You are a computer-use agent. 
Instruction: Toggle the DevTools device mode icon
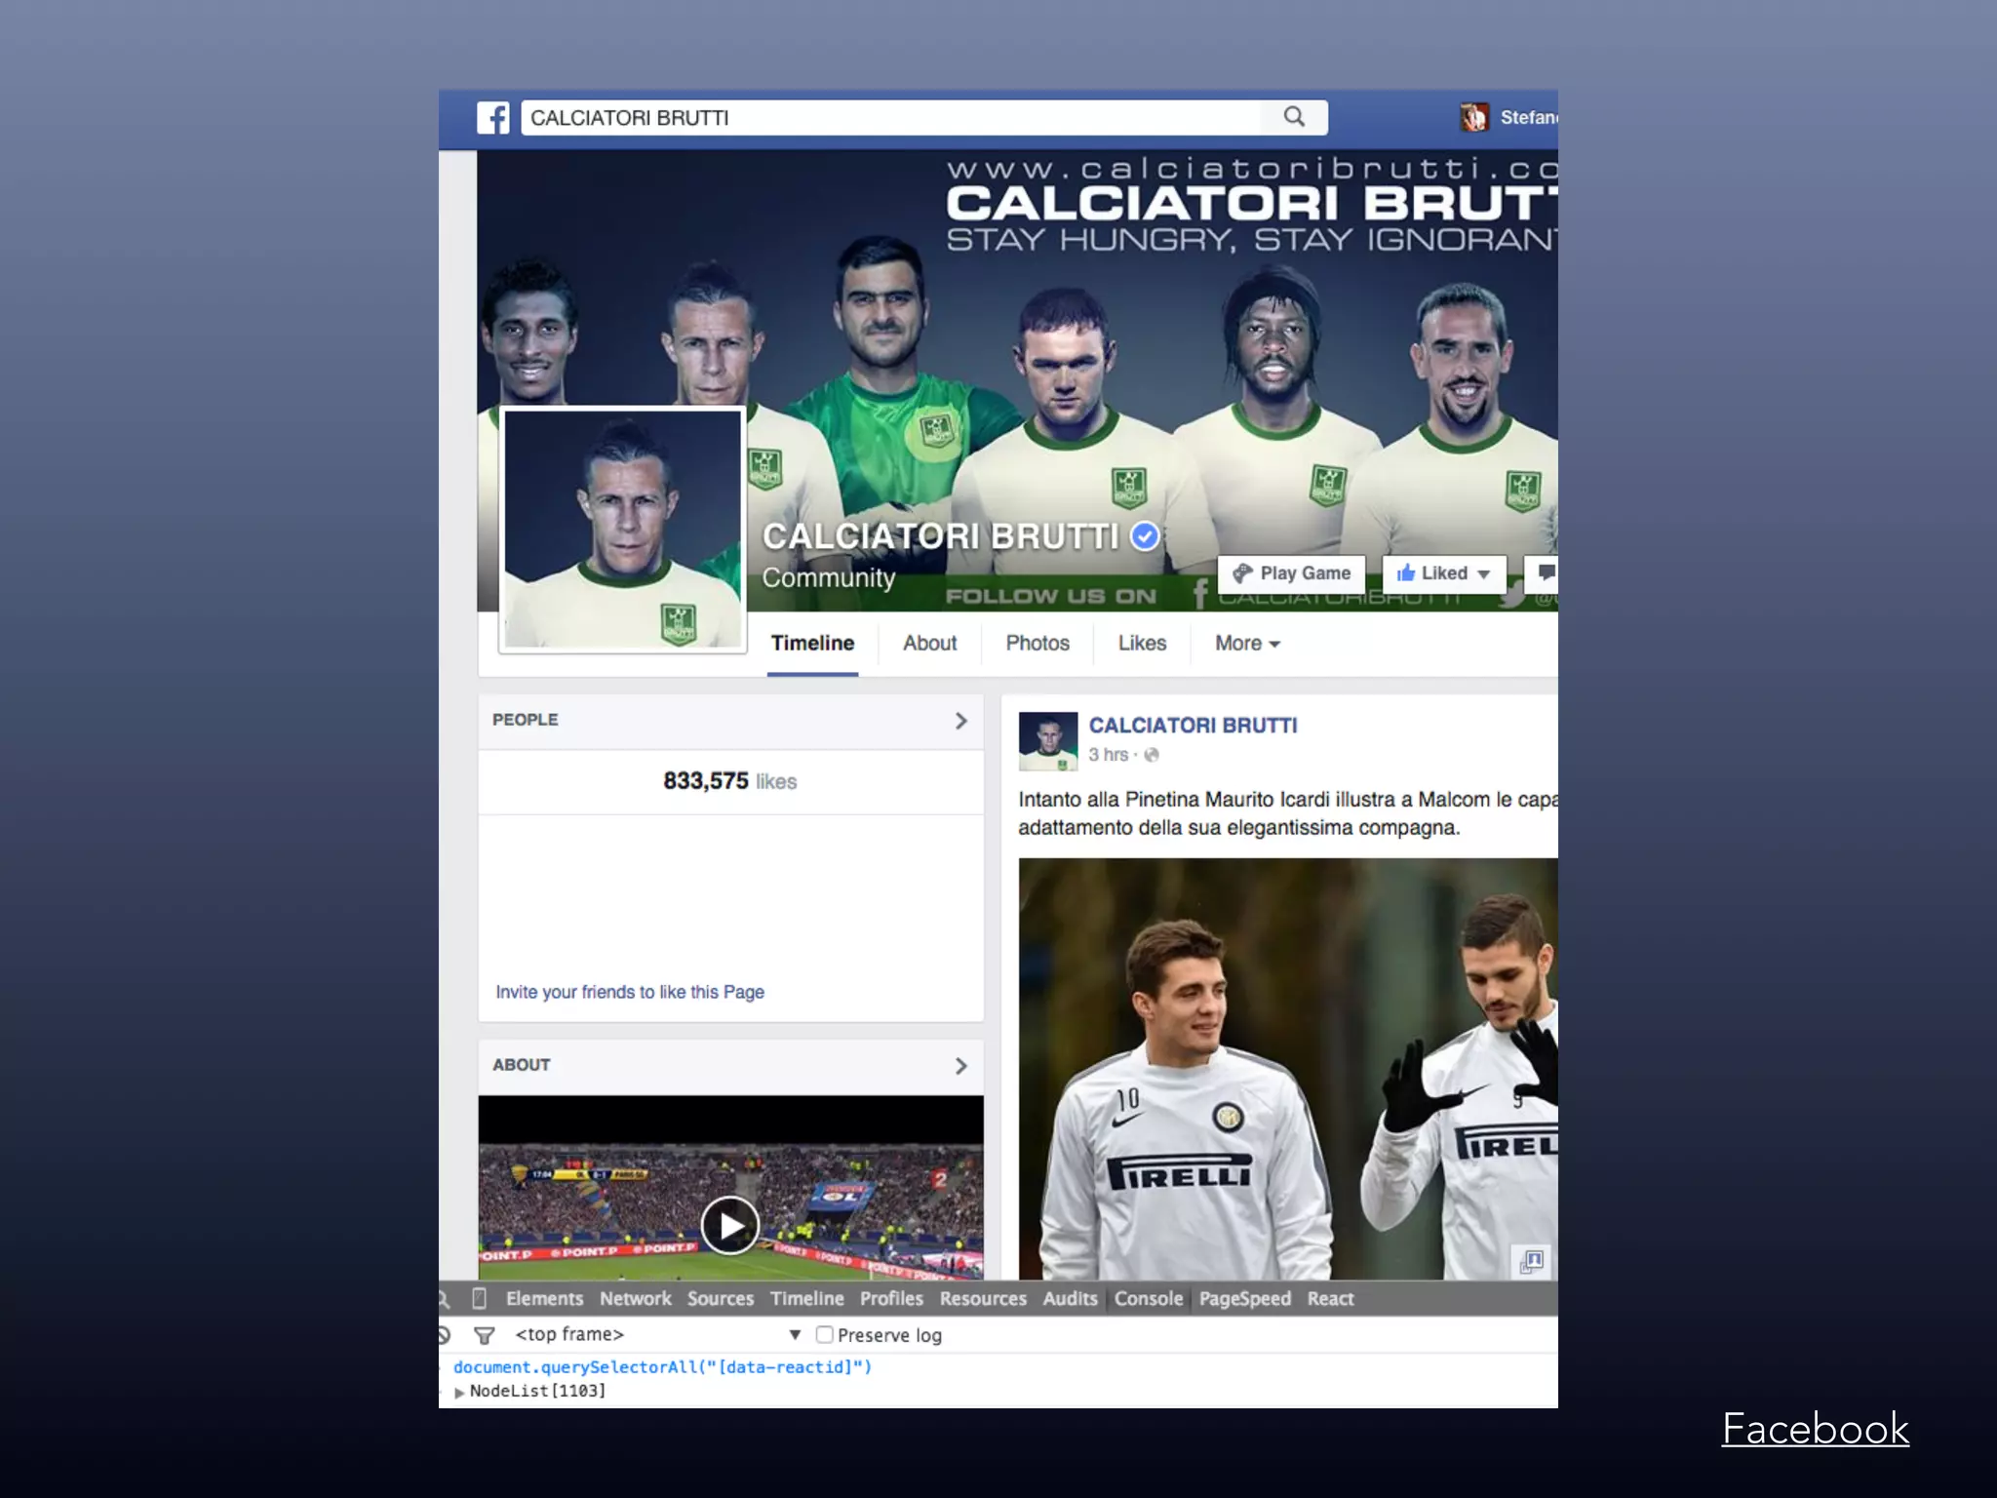click(x=479, y=1298)
